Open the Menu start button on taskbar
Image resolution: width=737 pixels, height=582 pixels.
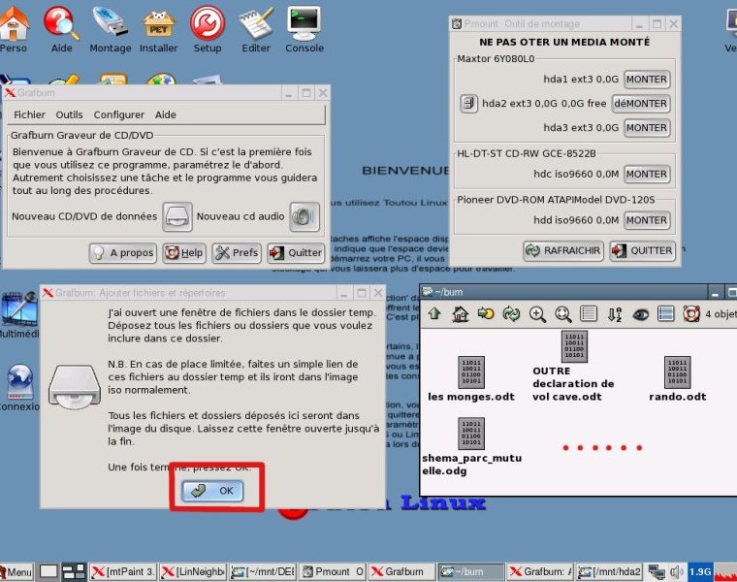[16, 572]
